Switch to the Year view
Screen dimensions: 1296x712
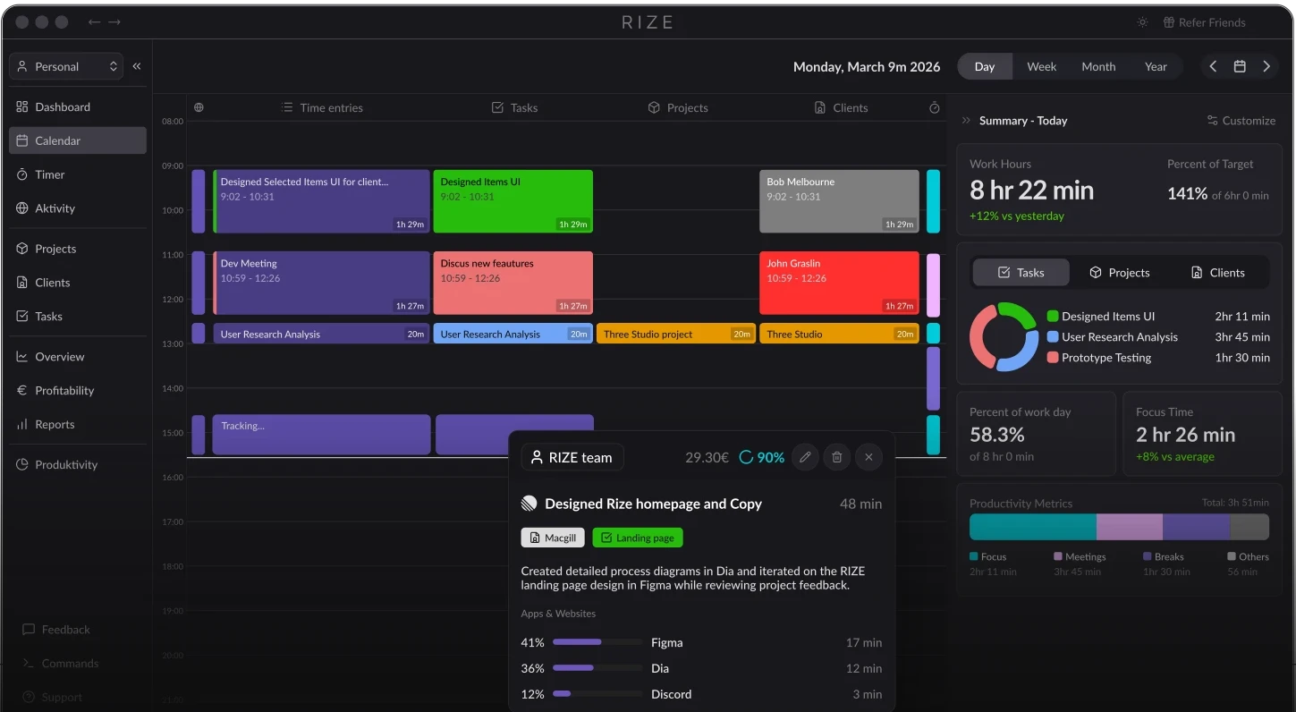pos(1156,66)
